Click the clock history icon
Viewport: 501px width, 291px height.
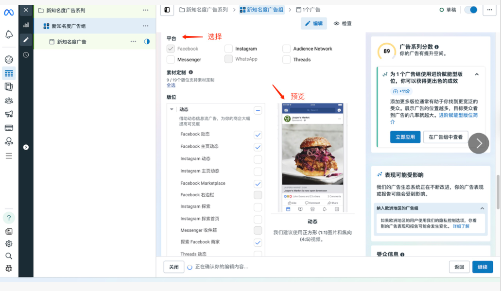(26, 55)
